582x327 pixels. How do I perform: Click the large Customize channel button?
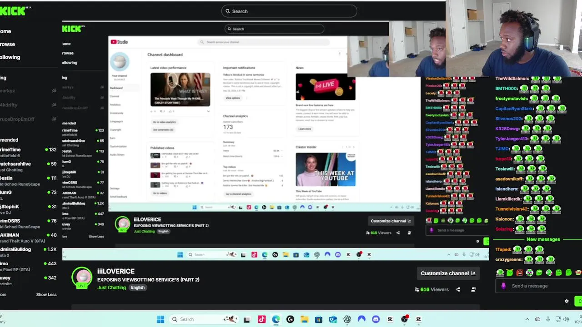click(x=448, y=273)
